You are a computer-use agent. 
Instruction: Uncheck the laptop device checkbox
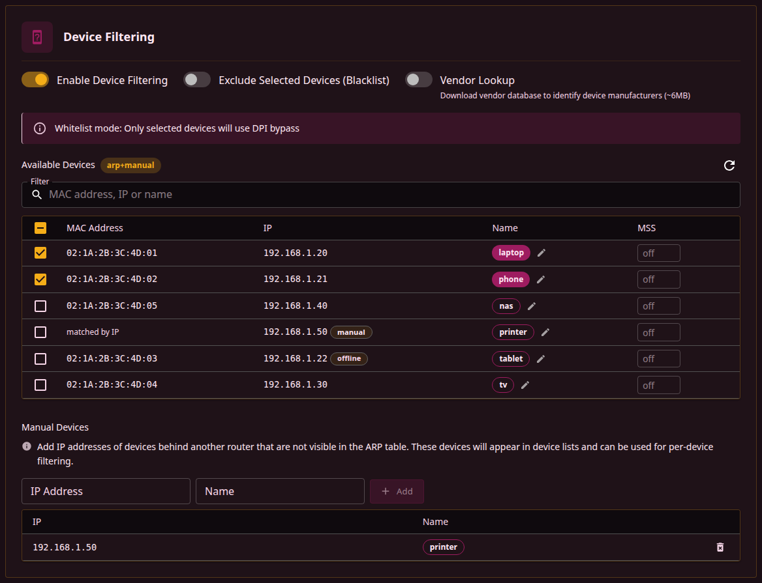point(40,253)
